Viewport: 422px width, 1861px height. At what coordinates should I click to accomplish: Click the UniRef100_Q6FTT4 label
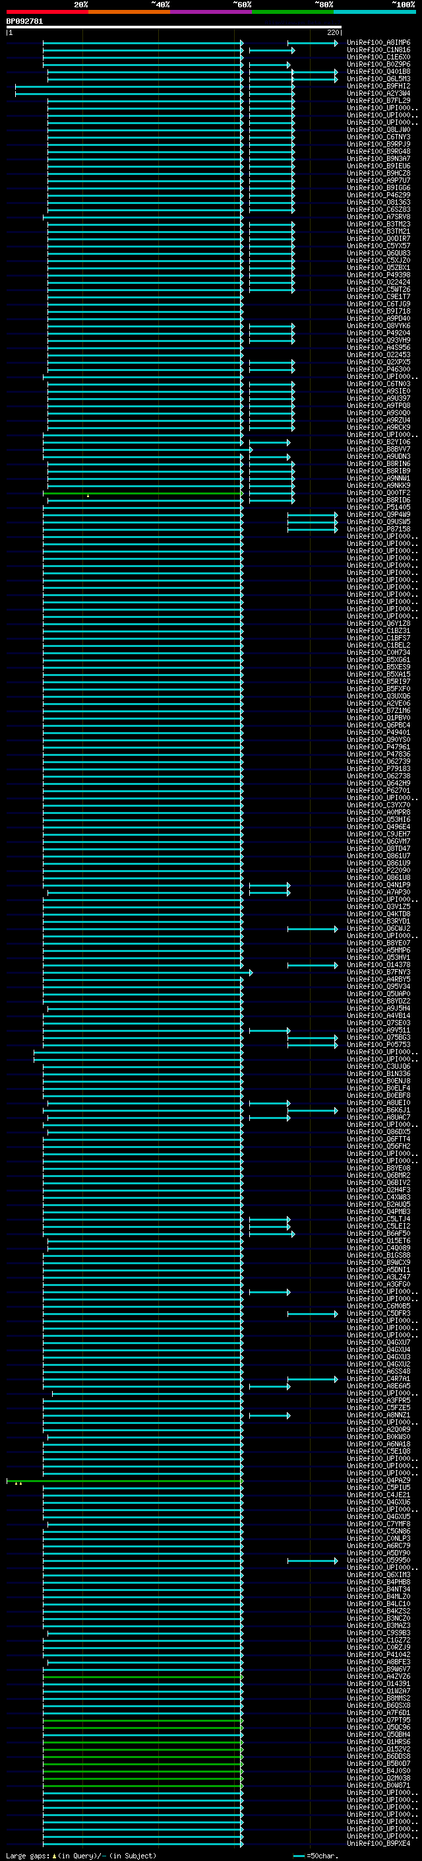[x=378, y=1139]
